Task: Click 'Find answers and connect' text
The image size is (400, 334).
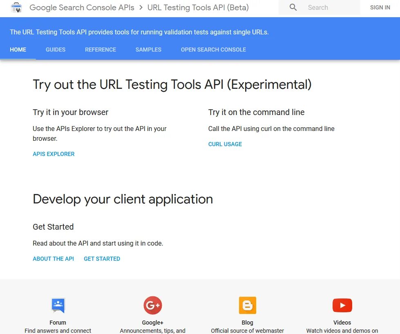Action: [58, 331]
